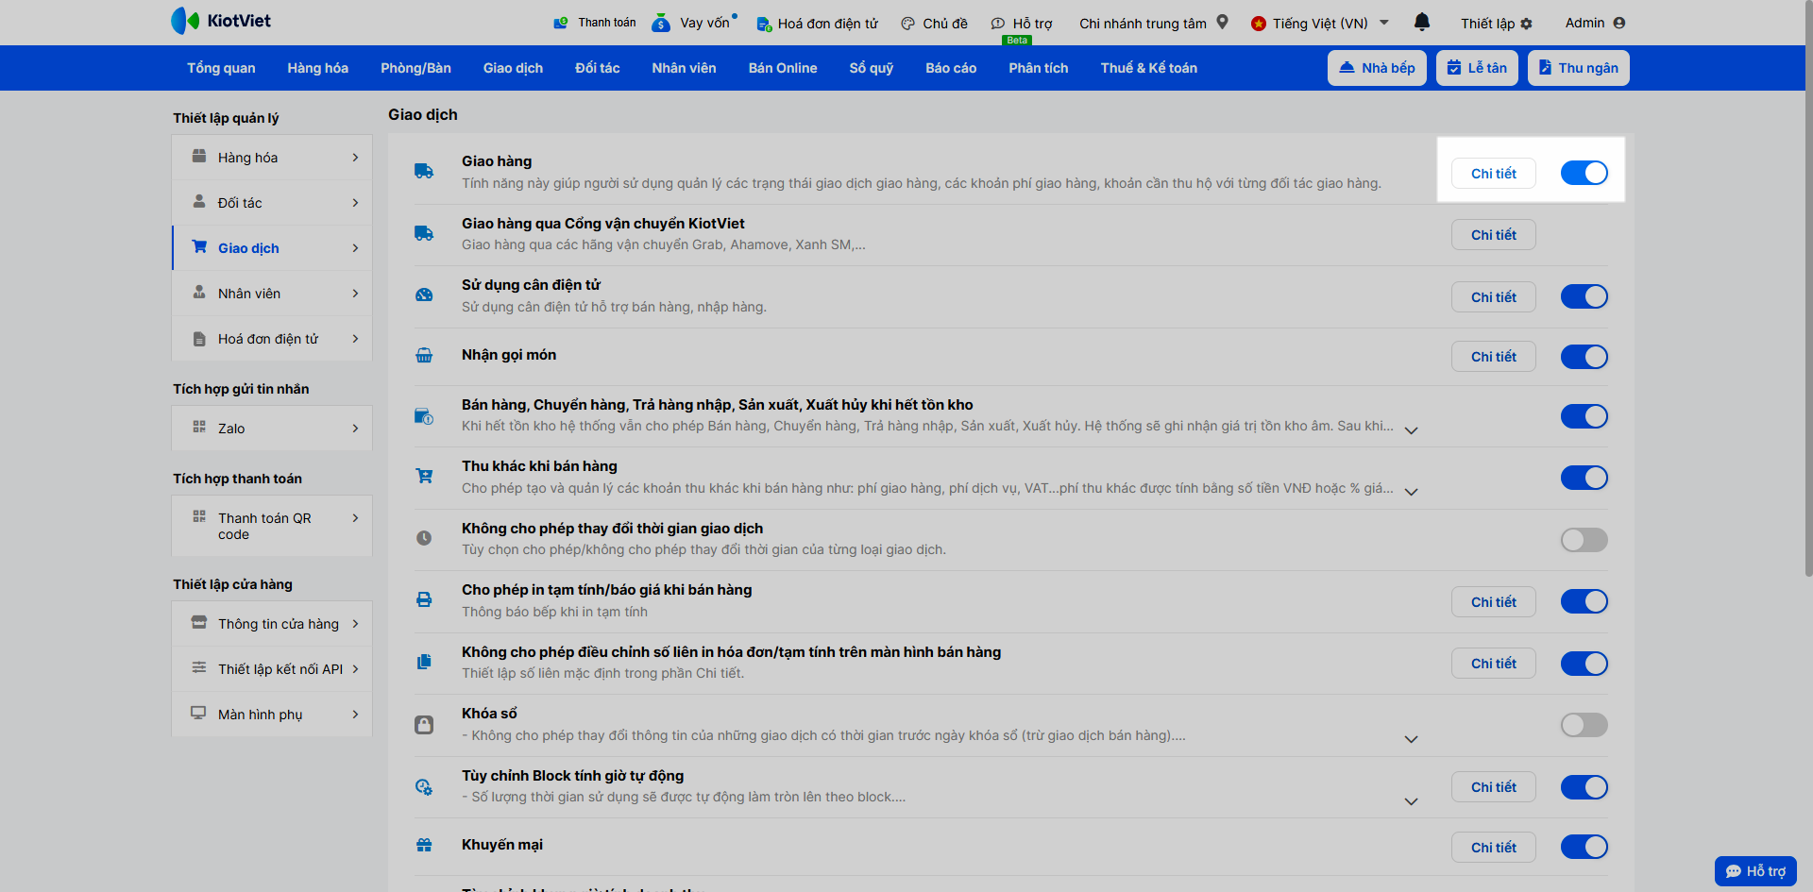This screenshot has height=892, width=1813.
Task: Turn off the Khuyến mại switch
Action: pyautogui.click(x=1584, y=847)
